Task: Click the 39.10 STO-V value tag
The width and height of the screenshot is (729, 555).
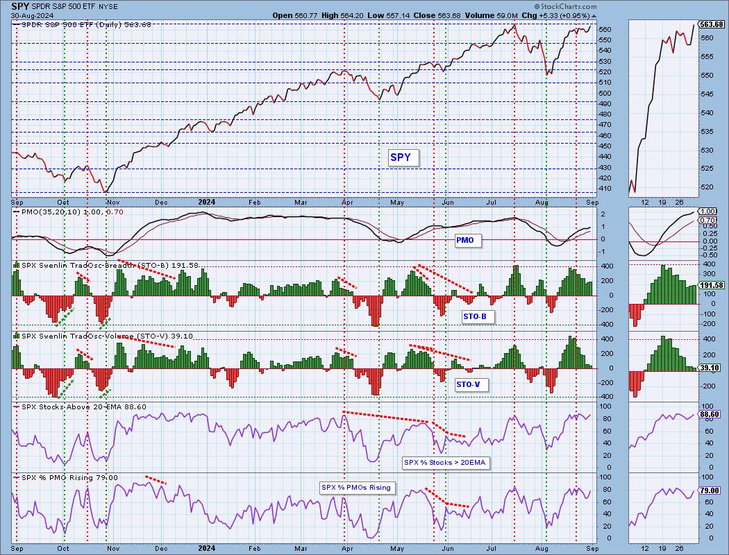Action: click(x=710, y=368)
